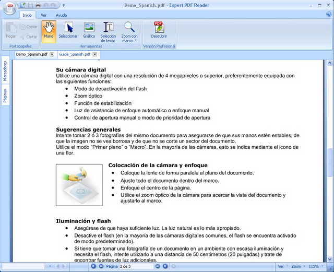
Task: Click the bullet Enfoque el centro de la página
Action: pos(156,188)
